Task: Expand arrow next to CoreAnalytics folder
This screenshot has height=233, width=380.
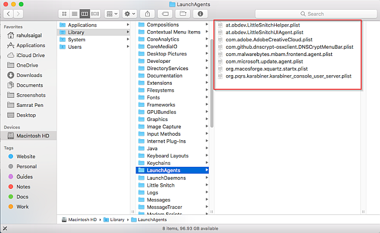Action: click(206, 39)
